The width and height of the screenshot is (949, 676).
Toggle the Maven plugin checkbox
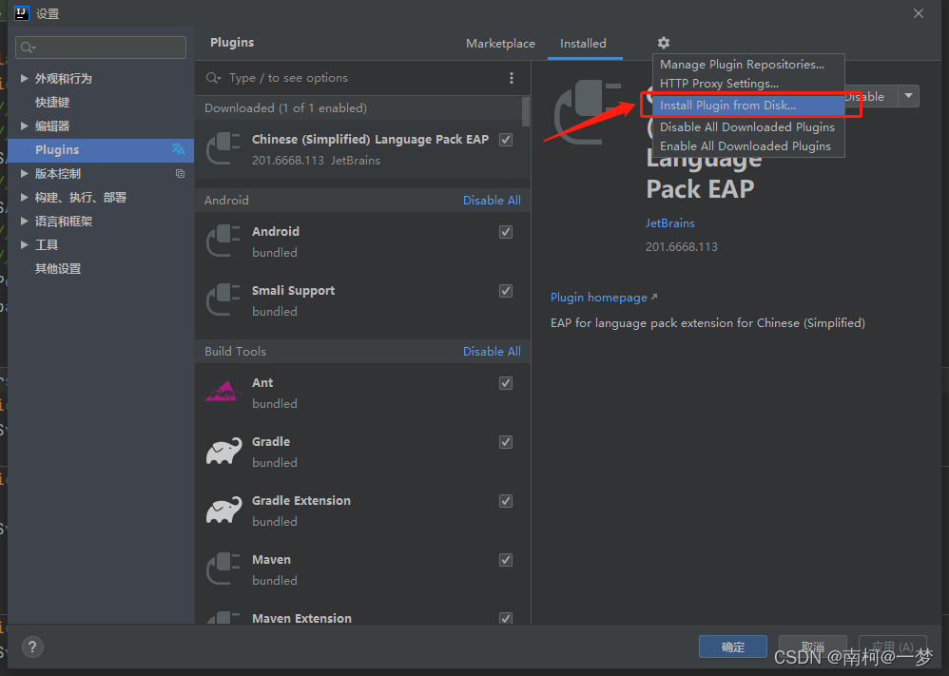506,560
